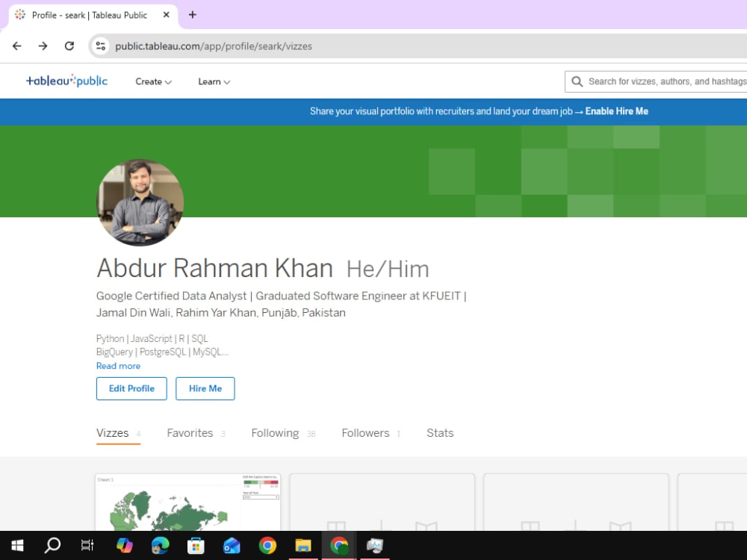Open Task View on the taskbar
The height and width of the screenshot is (560, 747).
point(87,545)
